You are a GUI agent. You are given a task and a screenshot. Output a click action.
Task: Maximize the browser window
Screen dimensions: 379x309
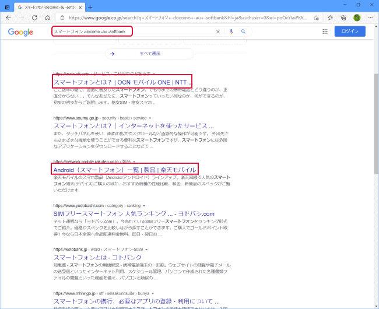[359, 5]
